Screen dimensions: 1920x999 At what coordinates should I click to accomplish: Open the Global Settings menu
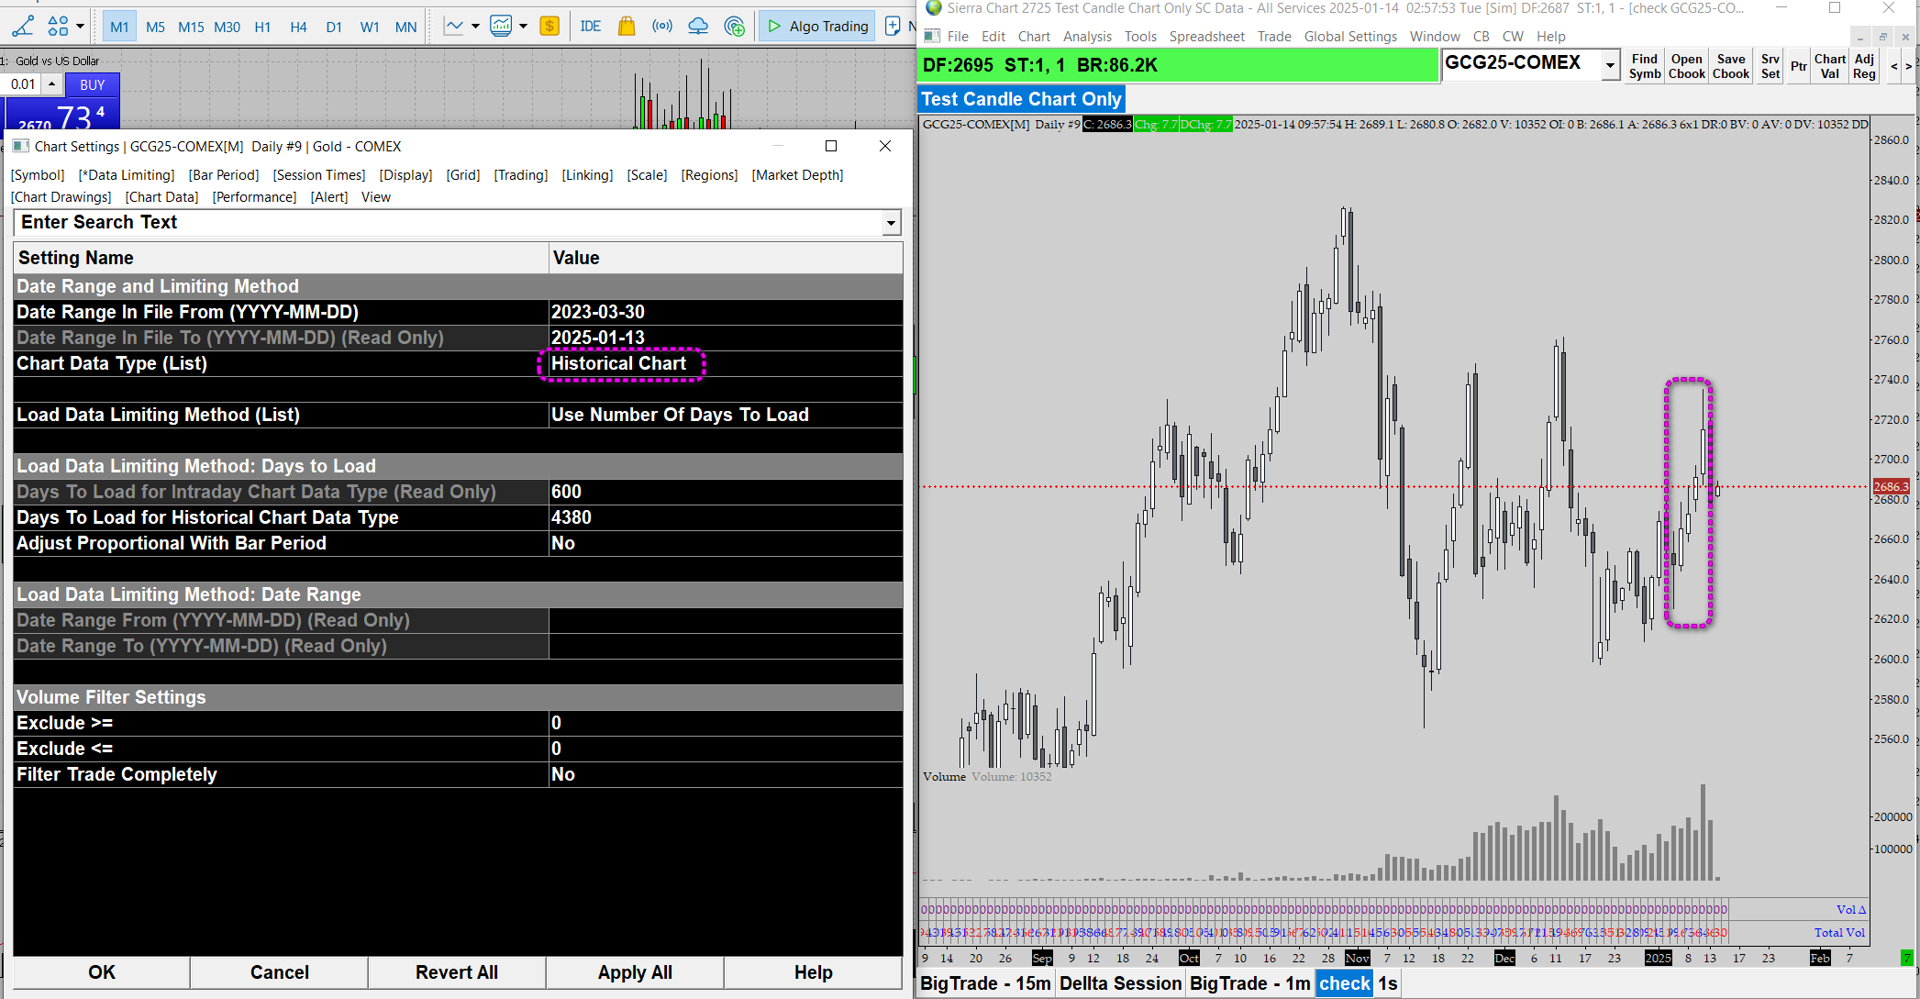point(1350,36)
